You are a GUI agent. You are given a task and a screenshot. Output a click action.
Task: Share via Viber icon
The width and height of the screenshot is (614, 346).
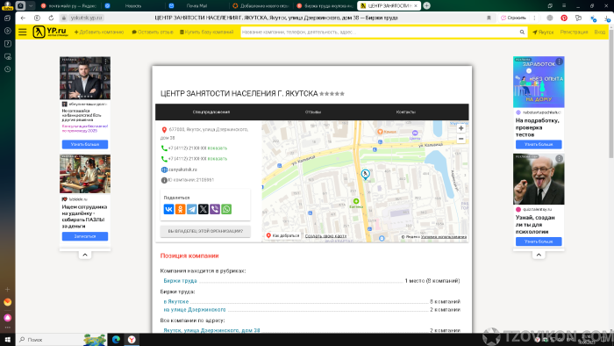(x=215, y=209)
